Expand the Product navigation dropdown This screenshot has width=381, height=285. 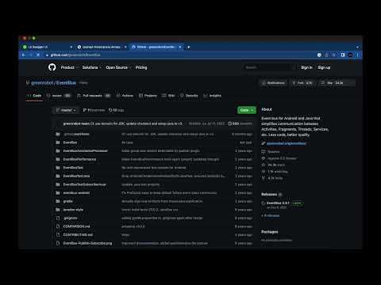[70, 67]
